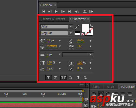This screenshot has height=108, width=136.
Task: Click the baseline shift icon
Action: coord(42,69)
